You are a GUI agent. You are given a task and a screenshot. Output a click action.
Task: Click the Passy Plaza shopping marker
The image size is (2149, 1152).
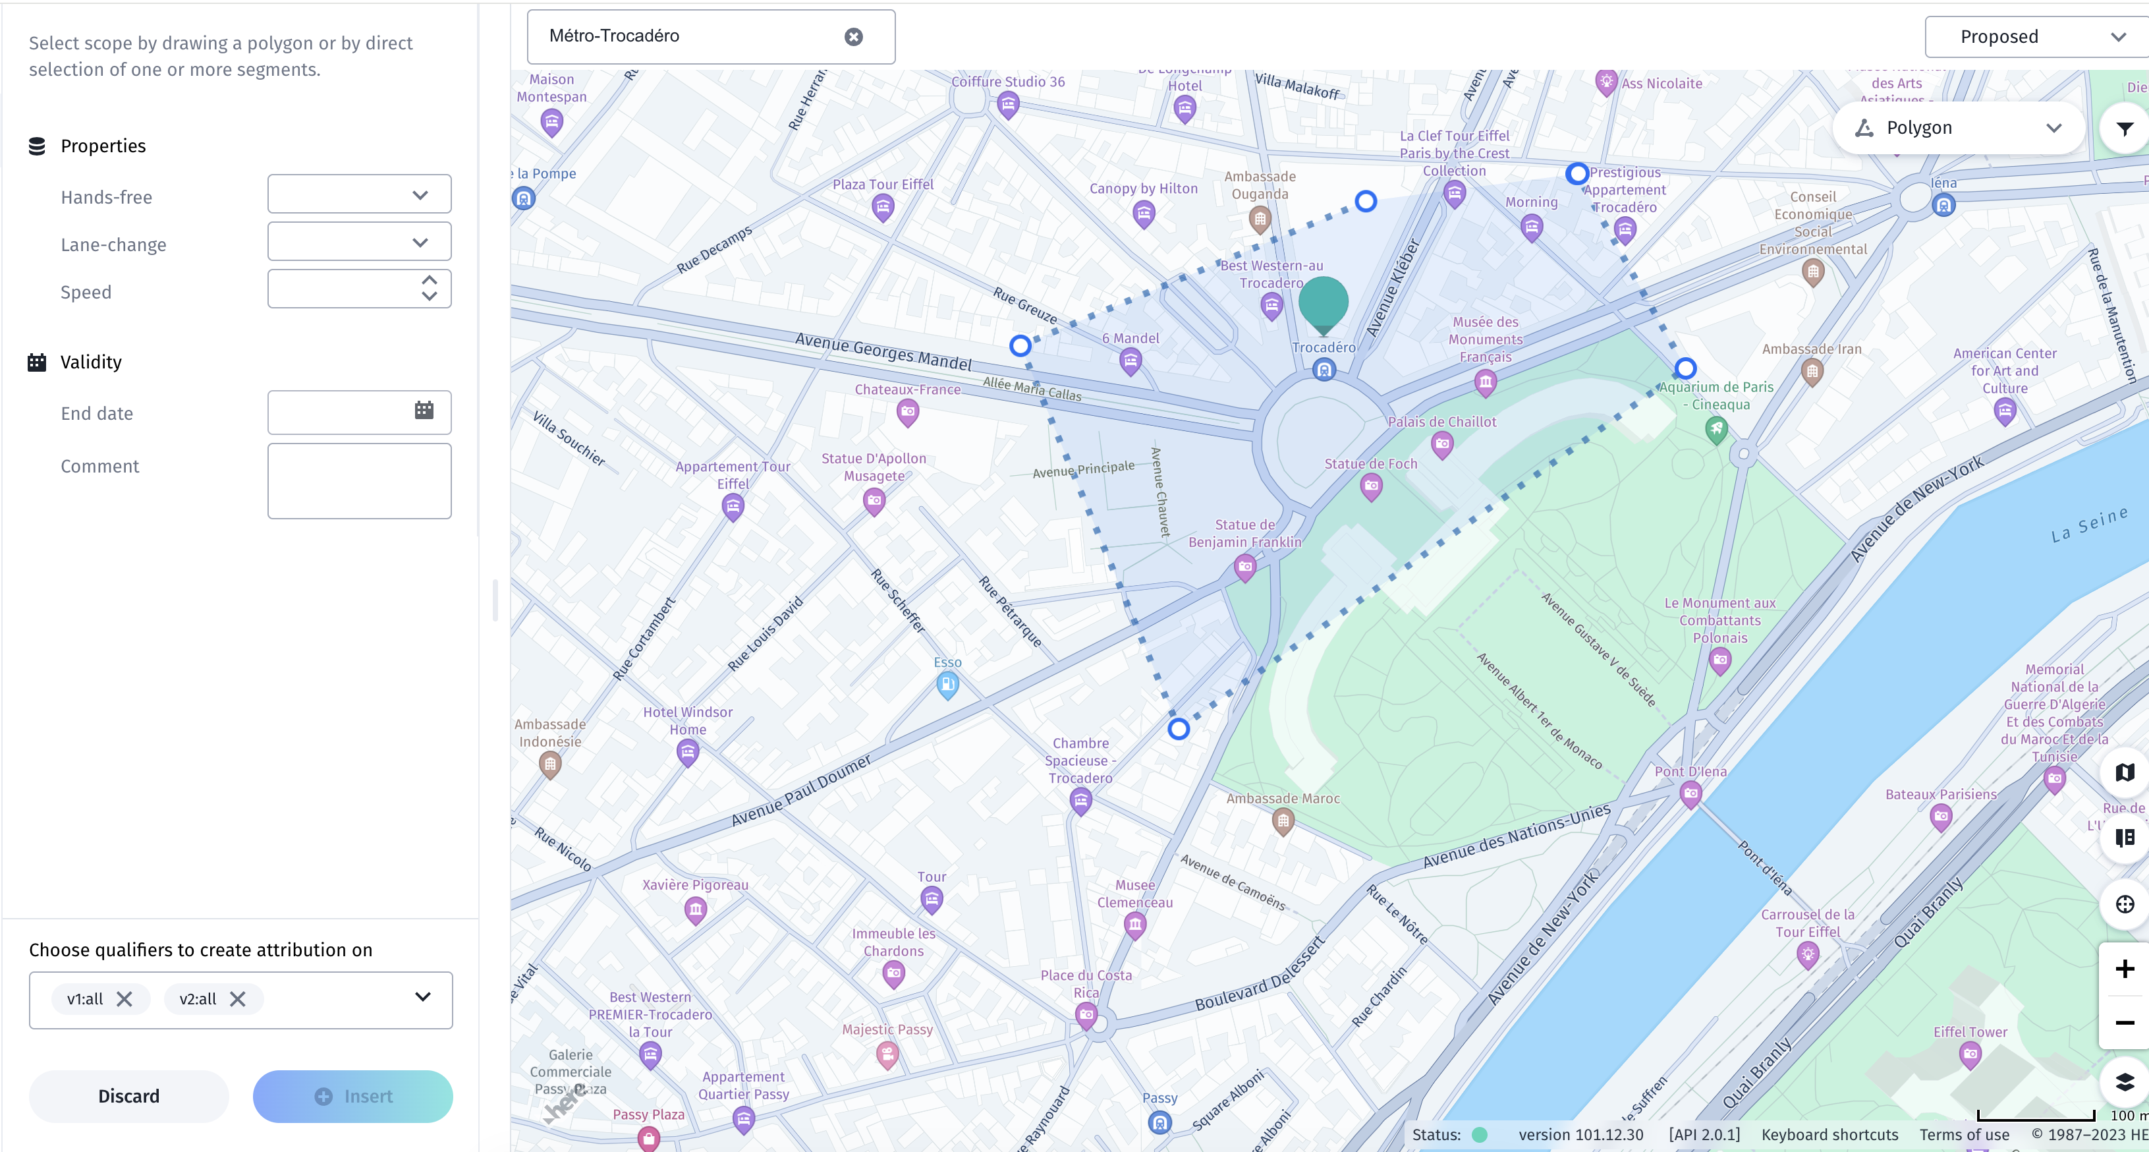pyautogui.click(x=648, y=1138)
